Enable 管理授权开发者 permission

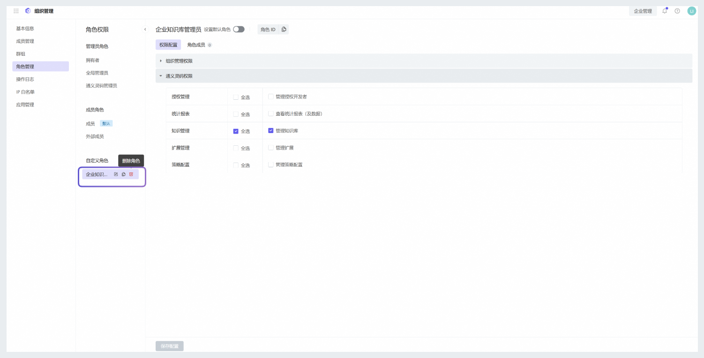[271, 97]
